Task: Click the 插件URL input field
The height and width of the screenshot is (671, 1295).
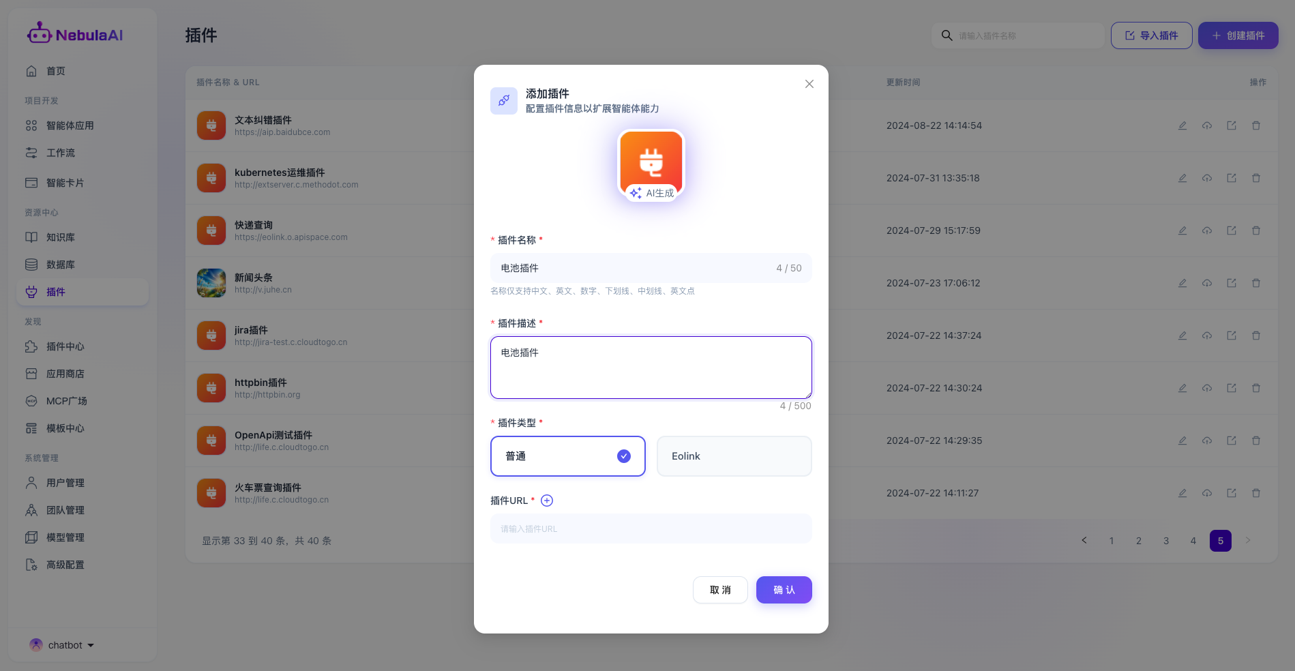Action: pos(651,529)
